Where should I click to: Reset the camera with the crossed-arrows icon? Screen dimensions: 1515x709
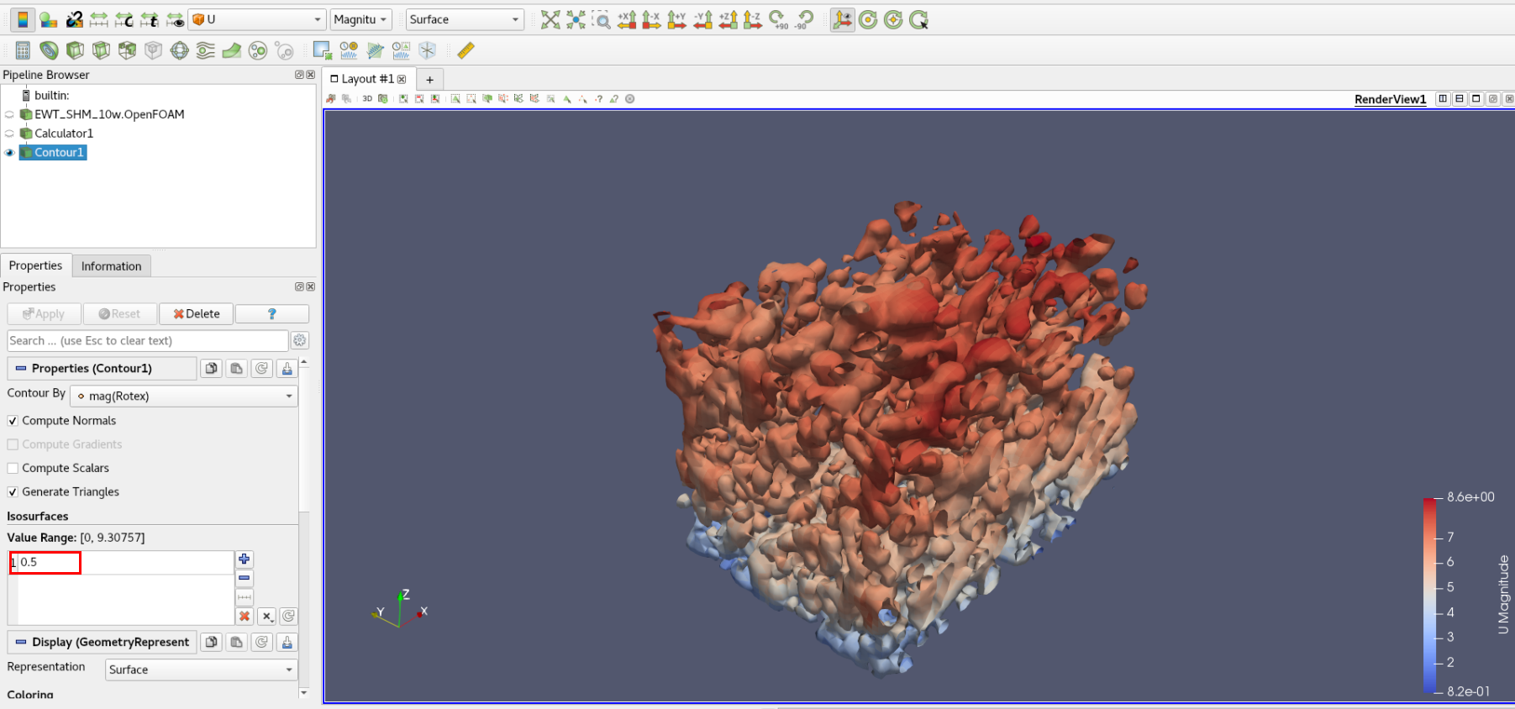550,20
